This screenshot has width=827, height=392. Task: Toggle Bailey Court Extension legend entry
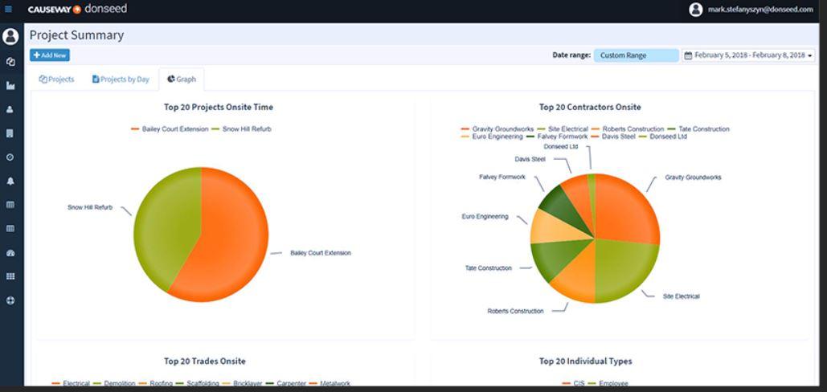point(170,129)
